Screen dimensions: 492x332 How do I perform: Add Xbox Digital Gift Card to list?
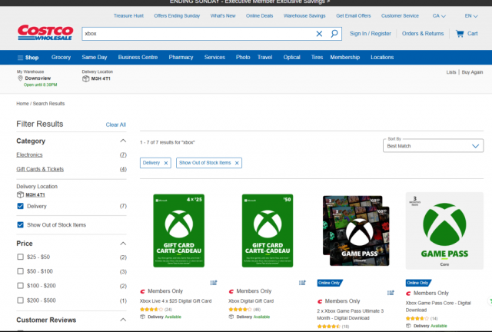(x=303, y=282)
